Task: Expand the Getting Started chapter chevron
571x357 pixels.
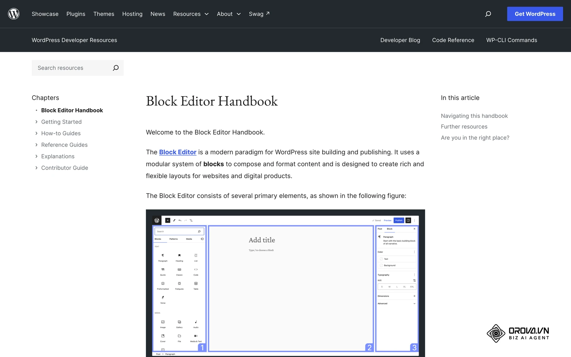Action: pos(36,122)
